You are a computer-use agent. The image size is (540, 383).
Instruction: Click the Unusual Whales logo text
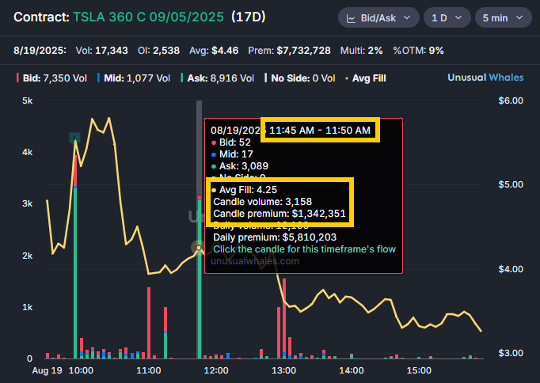485,78
